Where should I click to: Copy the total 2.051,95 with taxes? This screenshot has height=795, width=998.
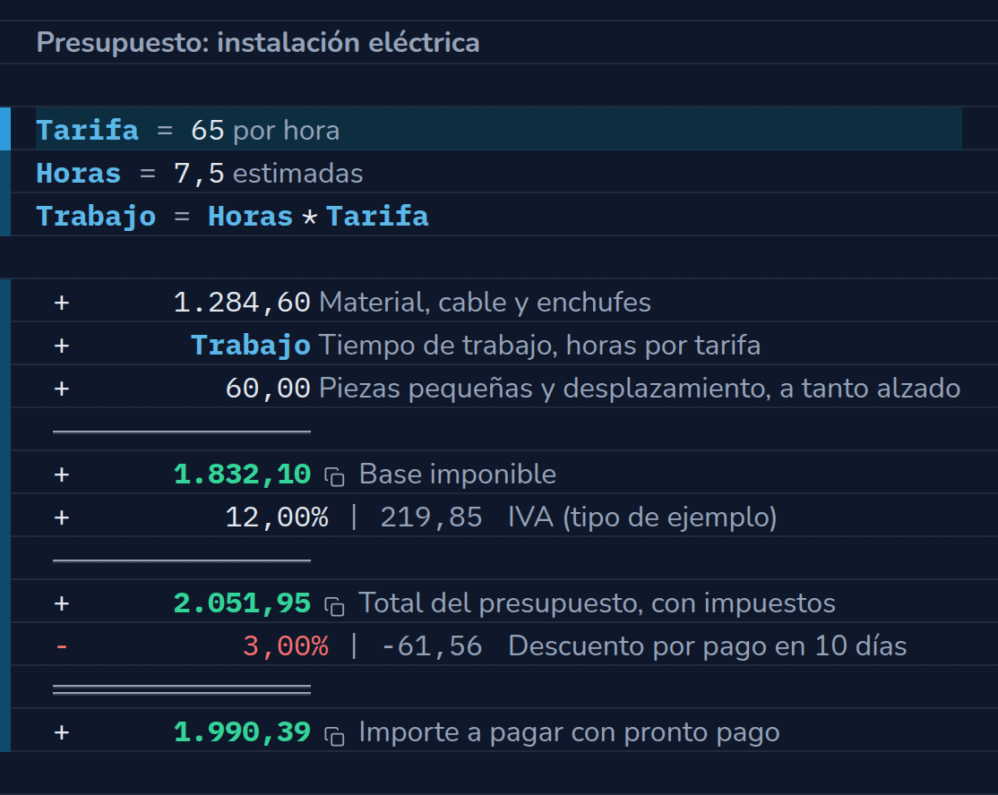click(x=334, y=605)
